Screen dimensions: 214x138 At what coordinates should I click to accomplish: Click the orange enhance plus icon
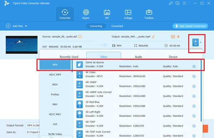tap(178, 37)
